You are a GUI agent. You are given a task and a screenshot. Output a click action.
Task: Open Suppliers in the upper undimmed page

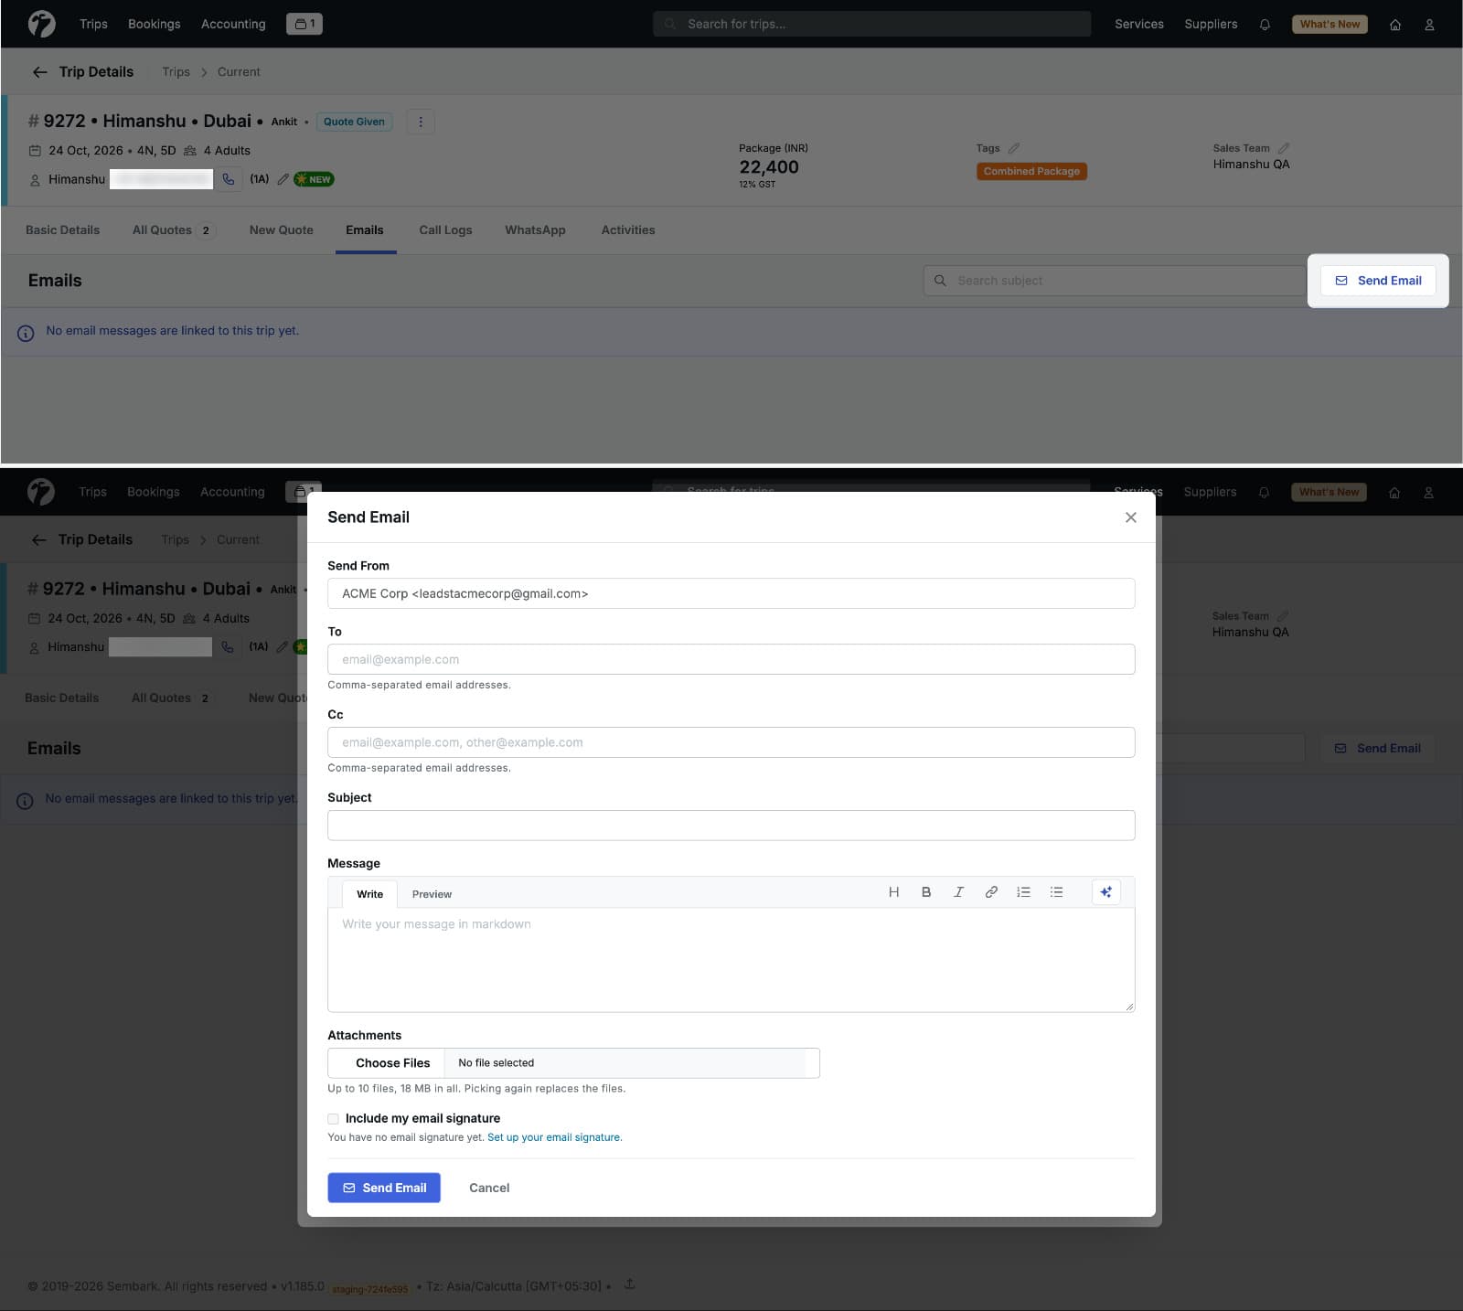pos(1211,24)
